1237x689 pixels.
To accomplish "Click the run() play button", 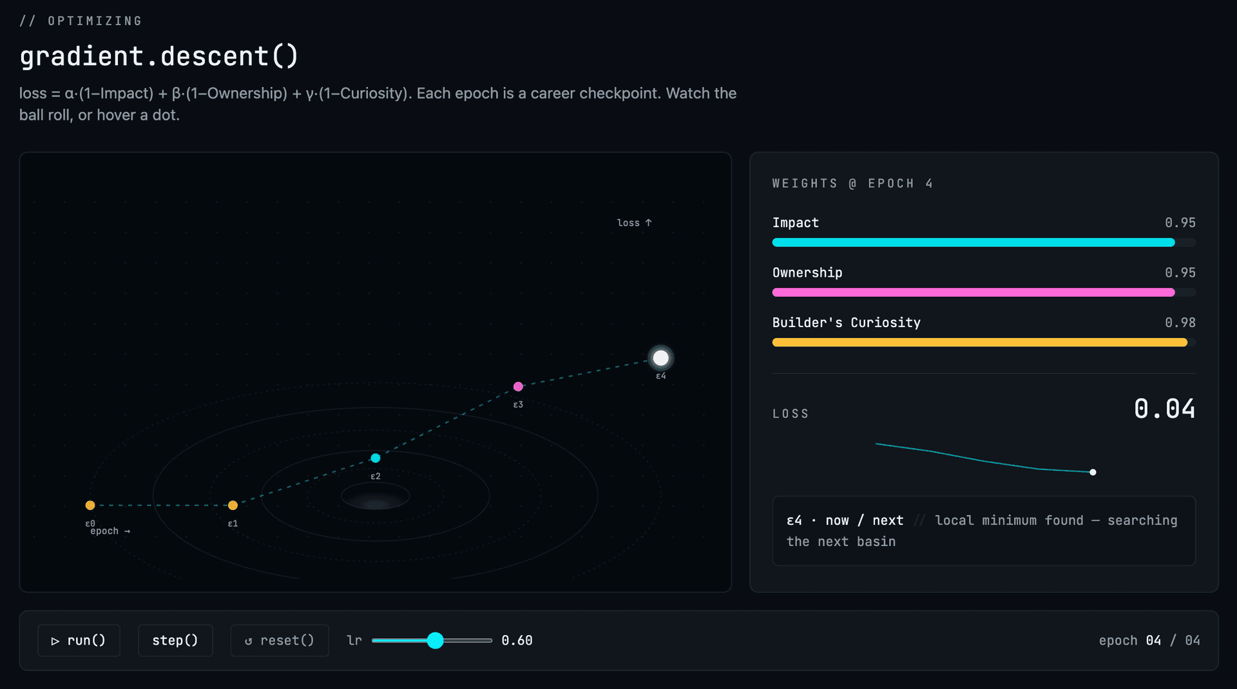I will point(79,640).
